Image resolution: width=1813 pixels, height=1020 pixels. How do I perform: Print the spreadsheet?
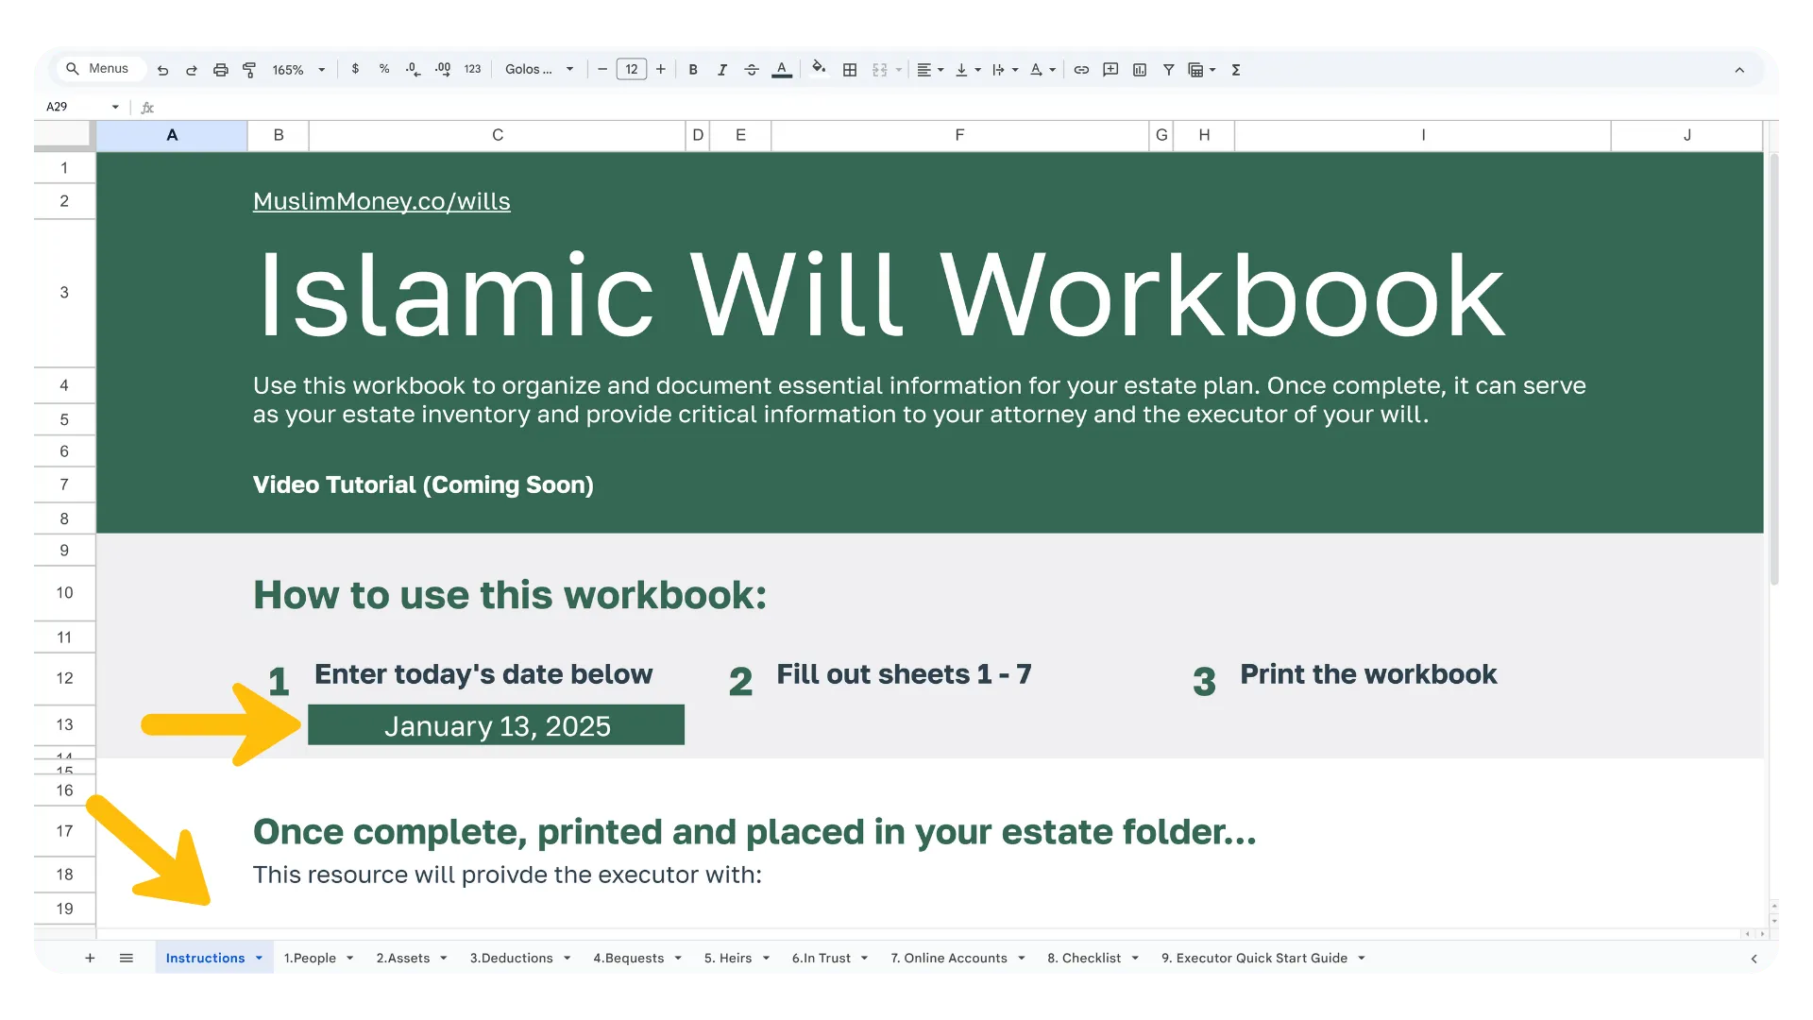[x=220, y=70]
